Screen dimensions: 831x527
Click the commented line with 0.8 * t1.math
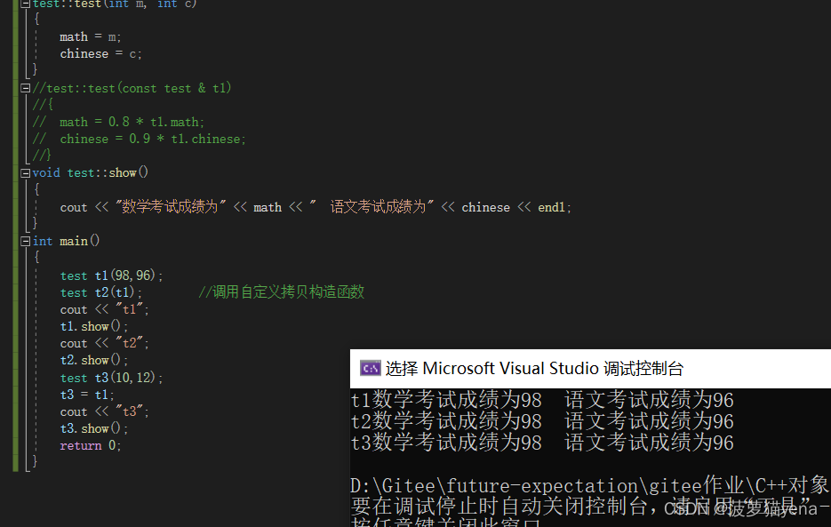118,122
